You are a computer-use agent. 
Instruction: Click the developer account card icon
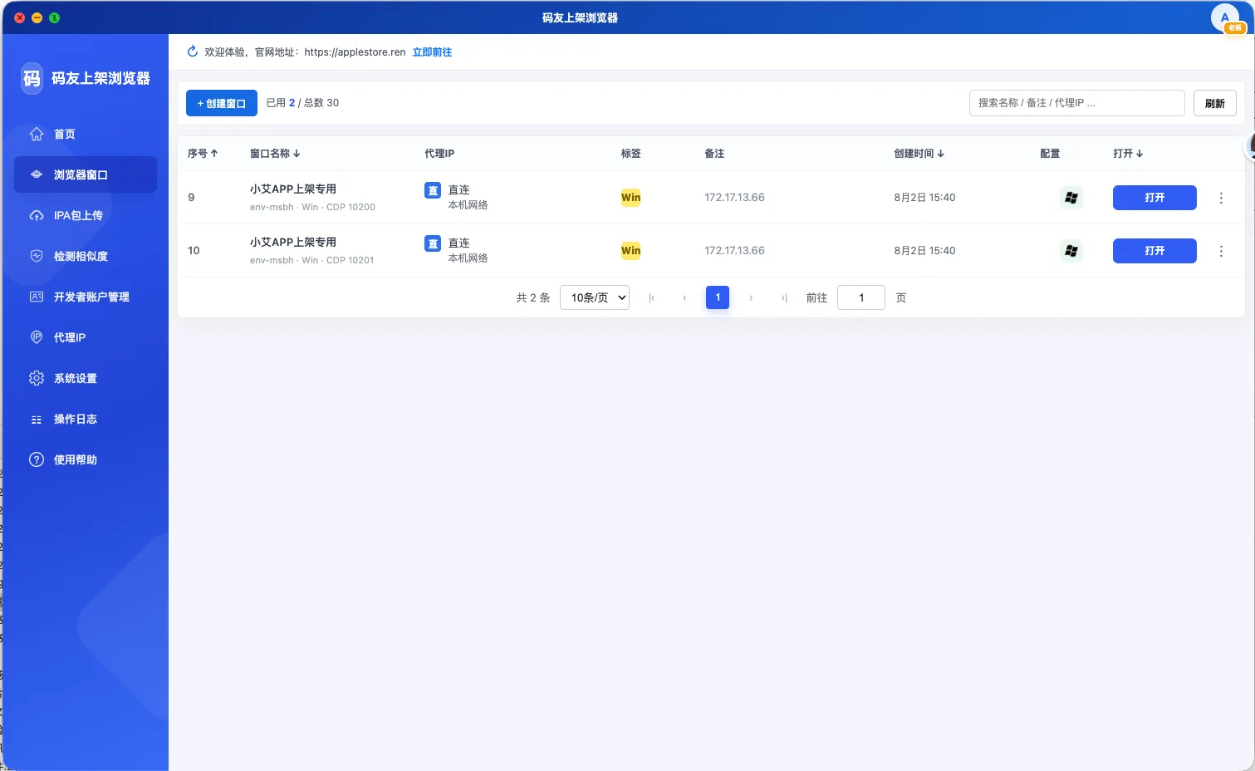(37, 297)
